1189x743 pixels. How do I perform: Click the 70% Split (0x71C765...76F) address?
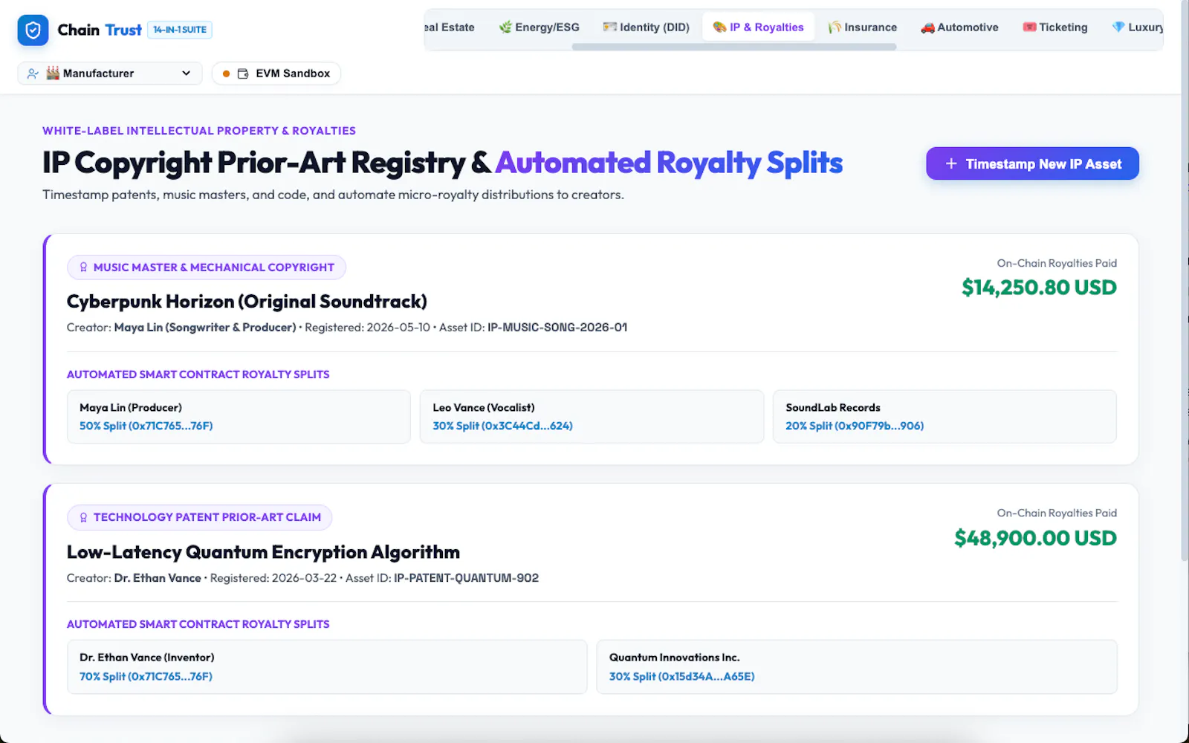pyautogui.click(x=146, y=676)
